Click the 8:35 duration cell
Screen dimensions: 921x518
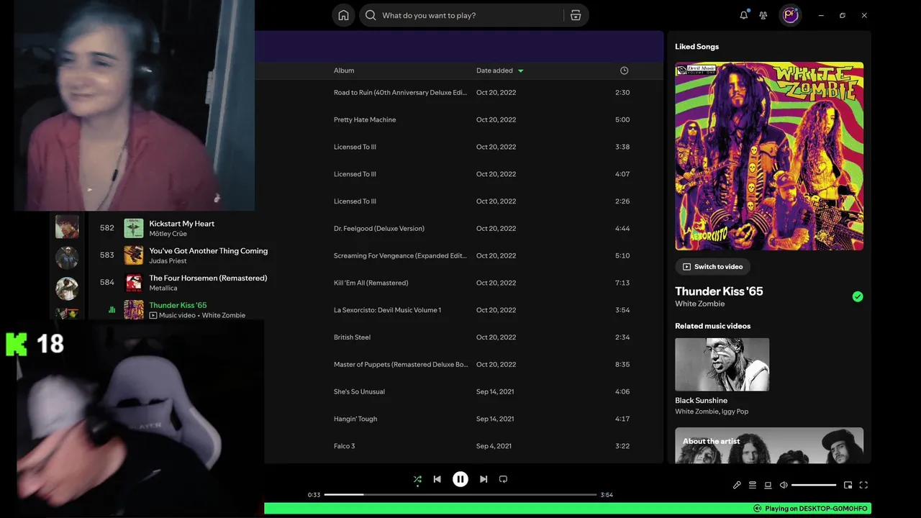[x=622, y=365]
